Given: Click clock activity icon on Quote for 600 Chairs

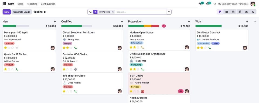Looking at the screenshot, I should click(76, 69).
